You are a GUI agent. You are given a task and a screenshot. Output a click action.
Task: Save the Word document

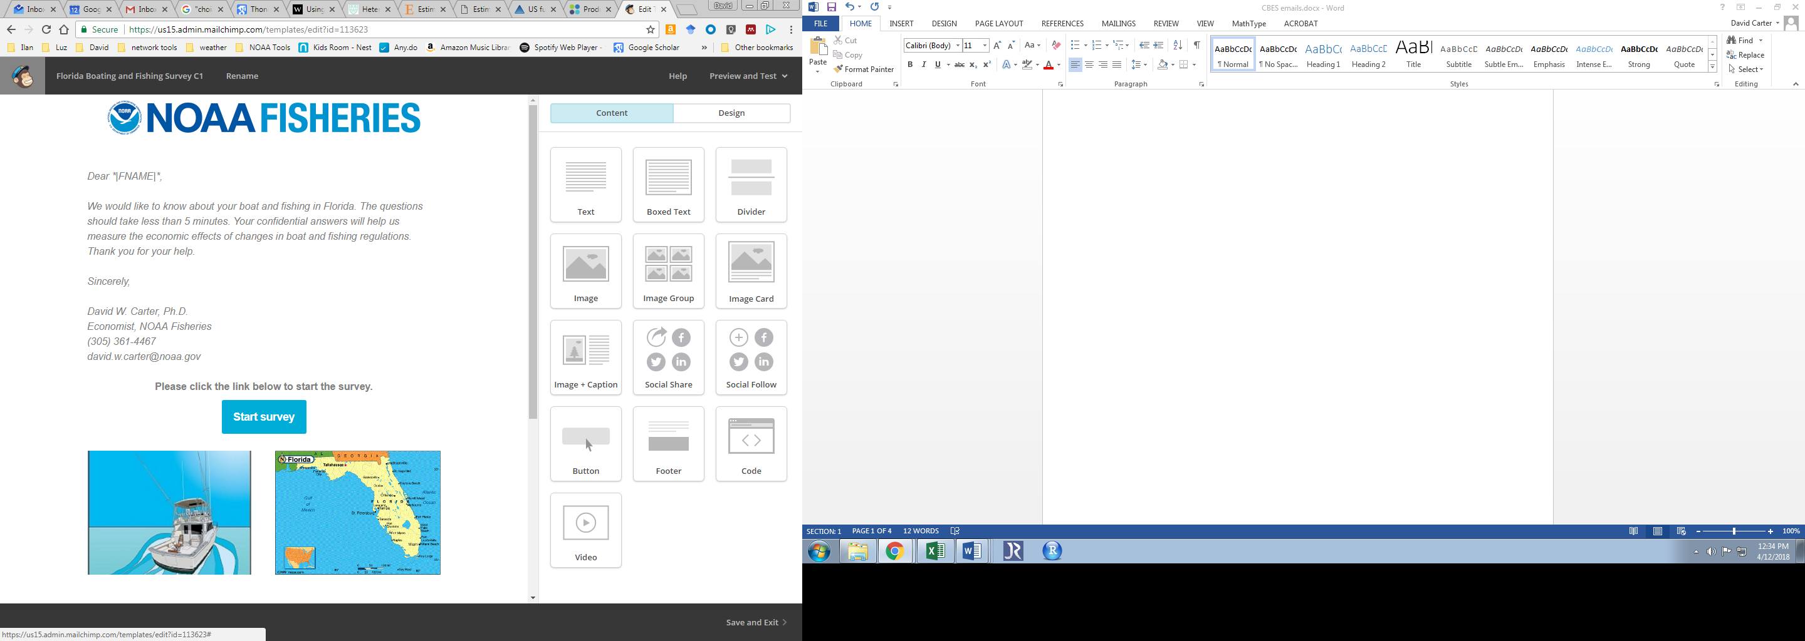[832, 7]
